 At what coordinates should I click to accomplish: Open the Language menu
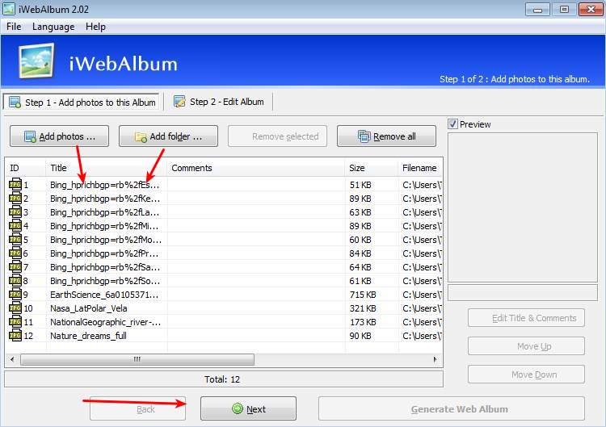[53, 27]
